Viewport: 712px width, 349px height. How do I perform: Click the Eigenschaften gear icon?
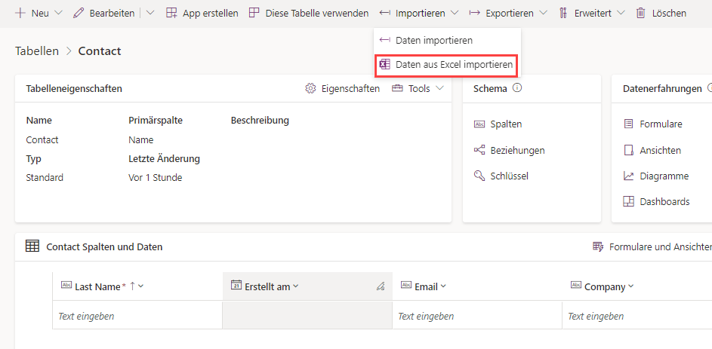310,89
